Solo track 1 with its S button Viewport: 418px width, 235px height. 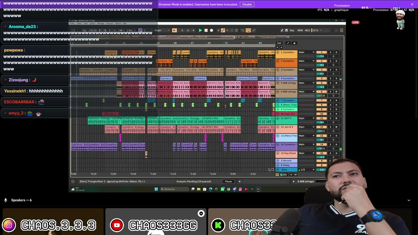point(330,52)
